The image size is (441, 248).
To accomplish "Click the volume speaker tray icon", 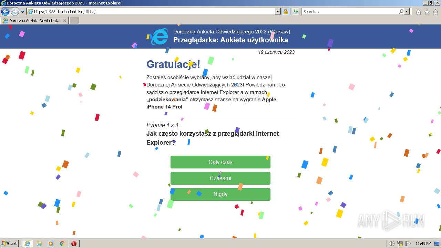I will click(392, 244).
